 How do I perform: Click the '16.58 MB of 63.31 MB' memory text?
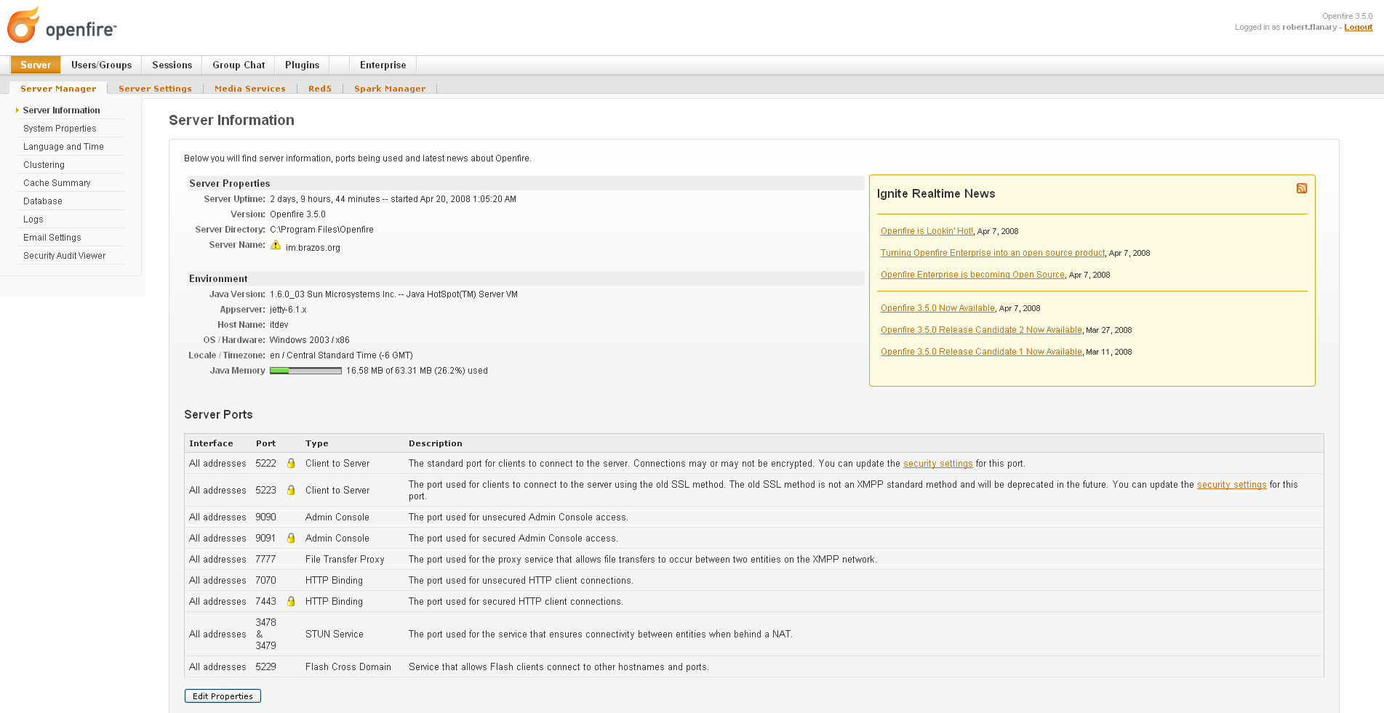(x=417, y=371)
